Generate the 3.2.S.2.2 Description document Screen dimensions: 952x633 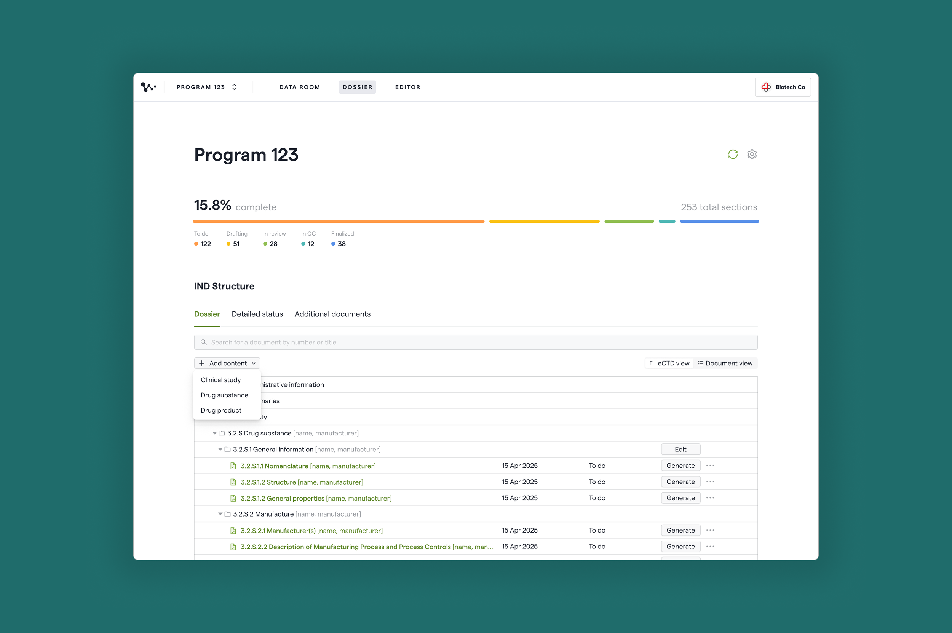tap(680, 546)
